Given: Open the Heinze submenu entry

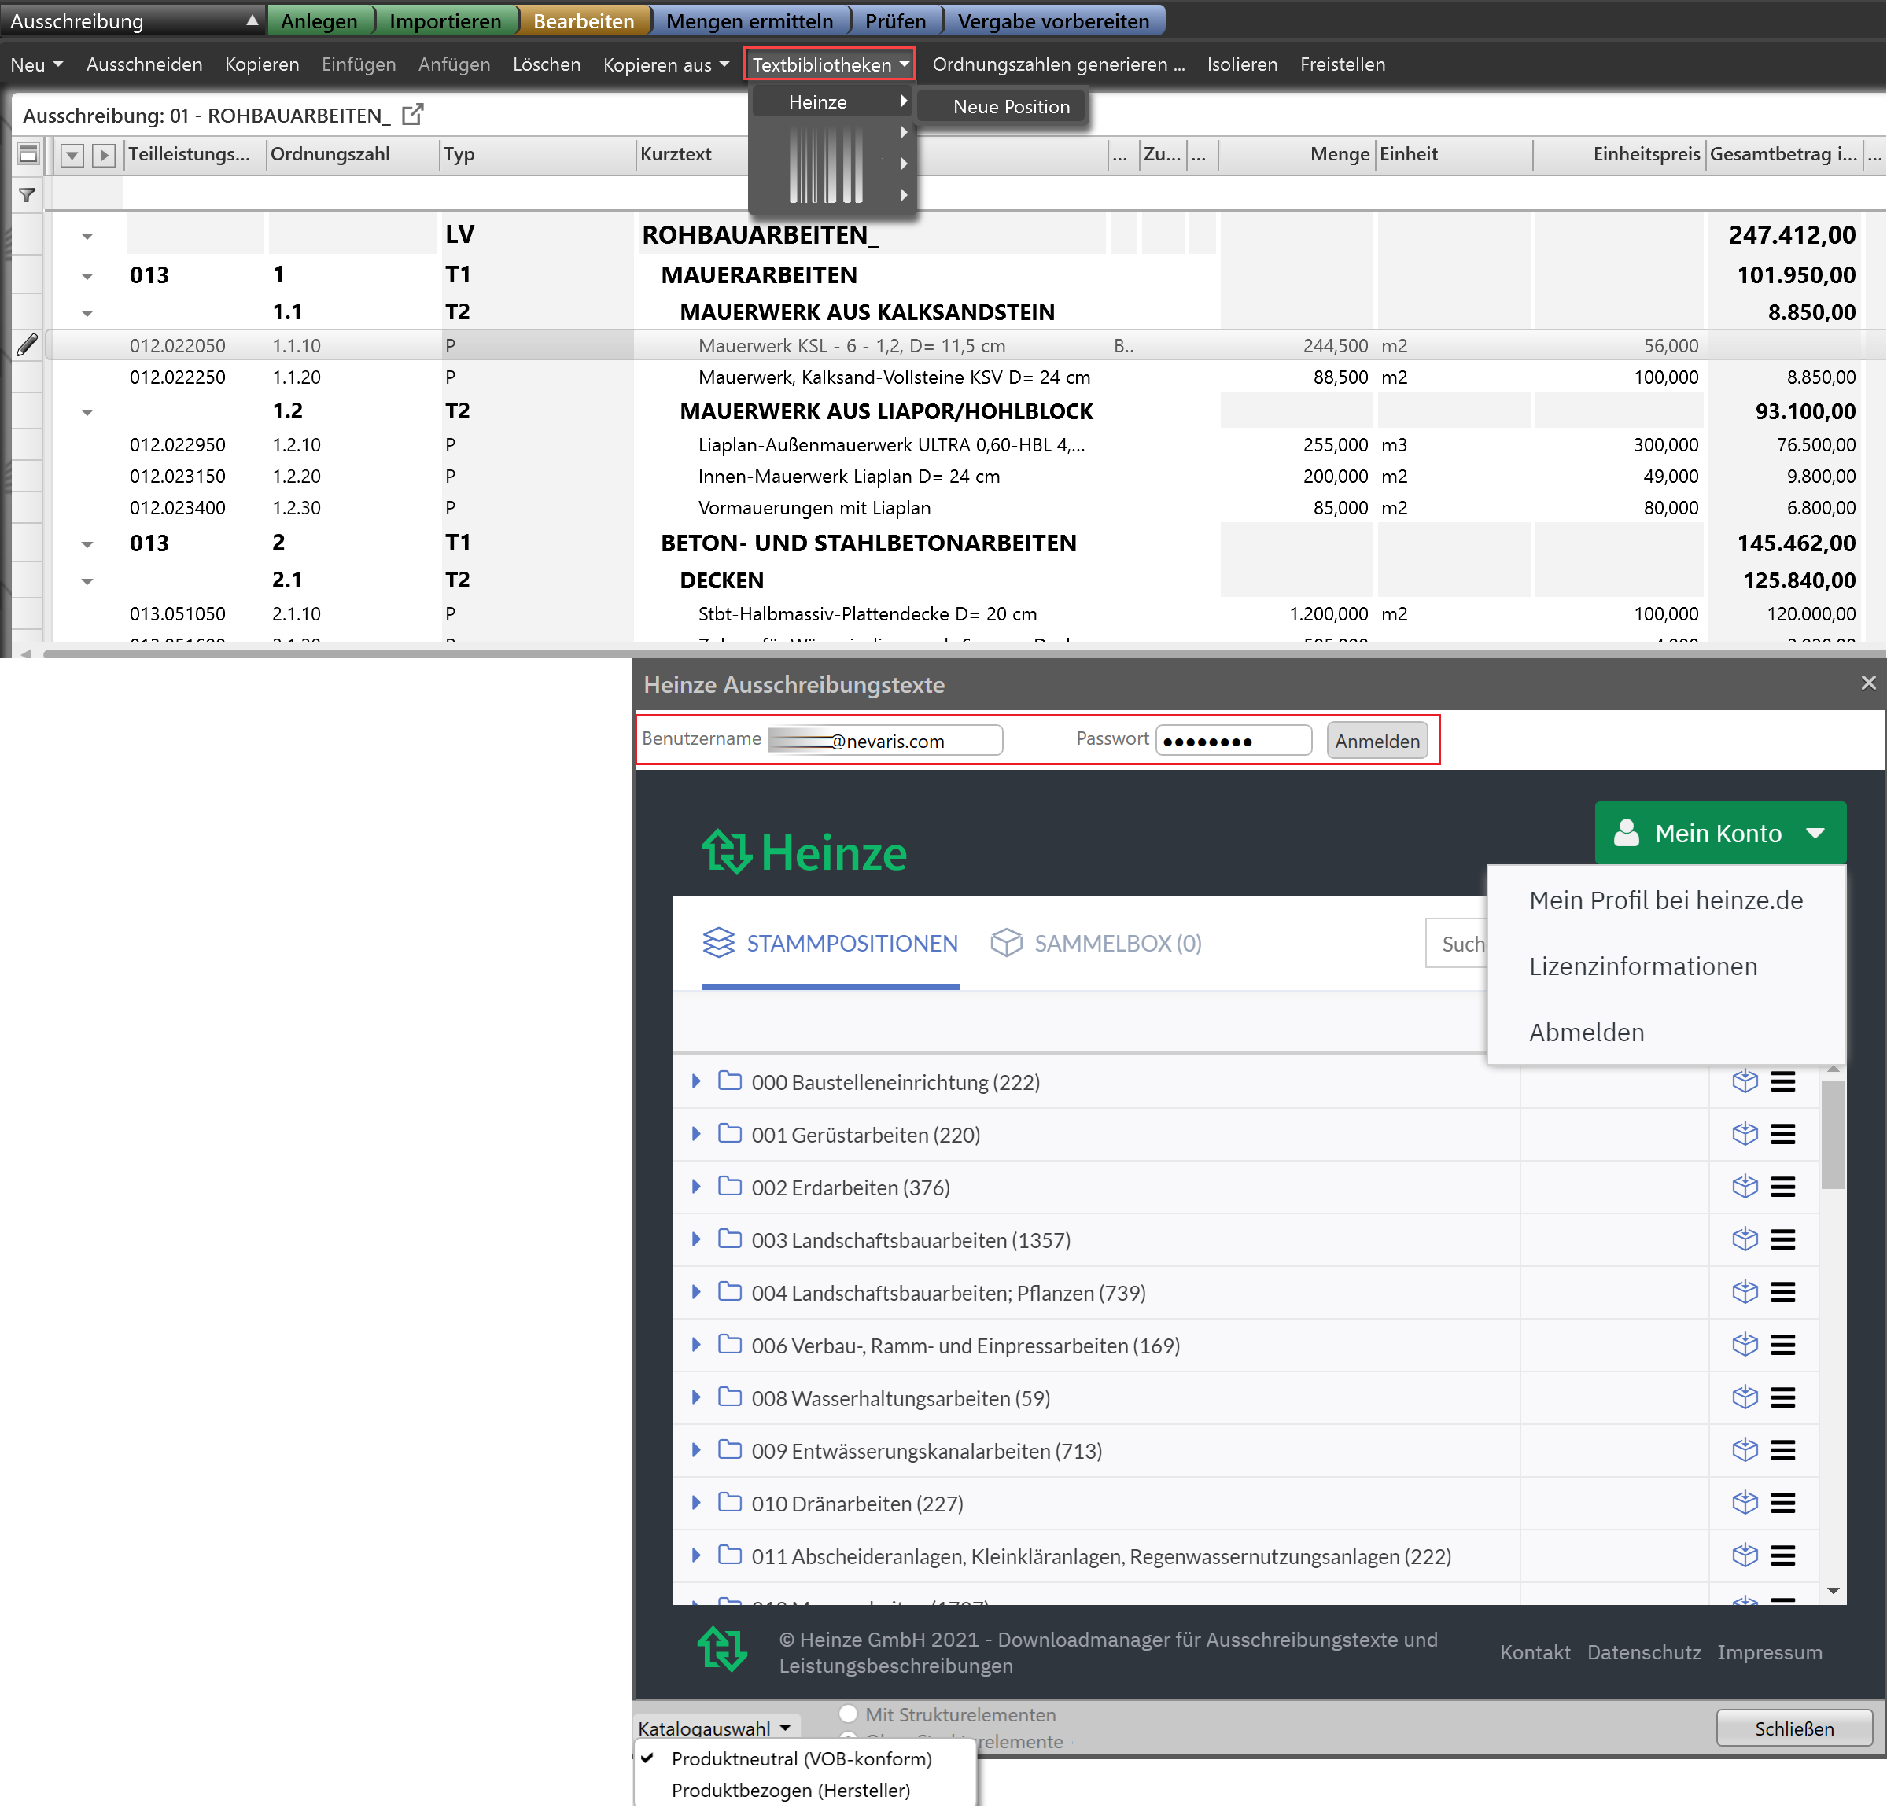Looking at the screenshot, I should click(832, 102).
